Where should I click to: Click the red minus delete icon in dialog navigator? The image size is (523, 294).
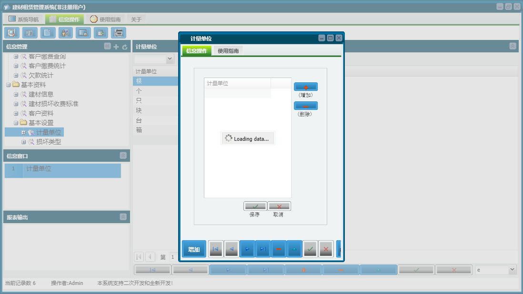point(279,249)
